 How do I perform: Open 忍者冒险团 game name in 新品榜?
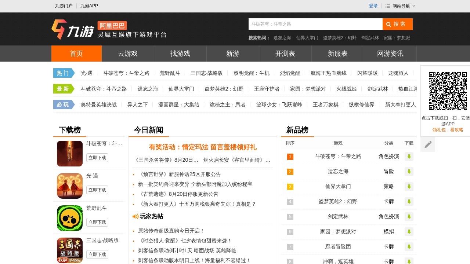click(x=338, y=247)
